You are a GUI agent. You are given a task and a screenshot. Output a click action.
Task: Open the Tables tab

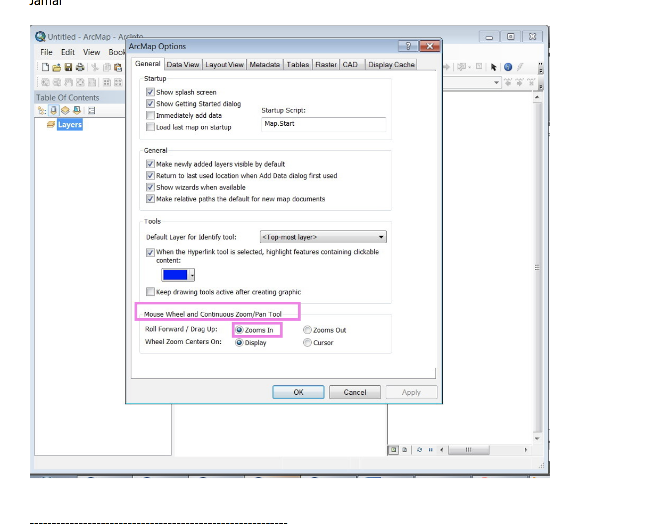298,65
